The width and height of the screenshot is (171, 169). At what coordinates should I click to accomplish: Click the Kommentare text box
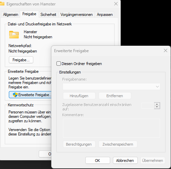[112, 128]
